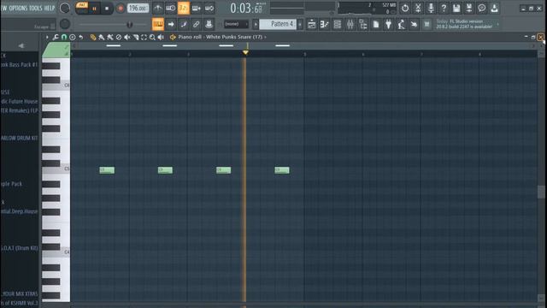Open the global snap dropdown showing (none)

(x=236, y=24)
